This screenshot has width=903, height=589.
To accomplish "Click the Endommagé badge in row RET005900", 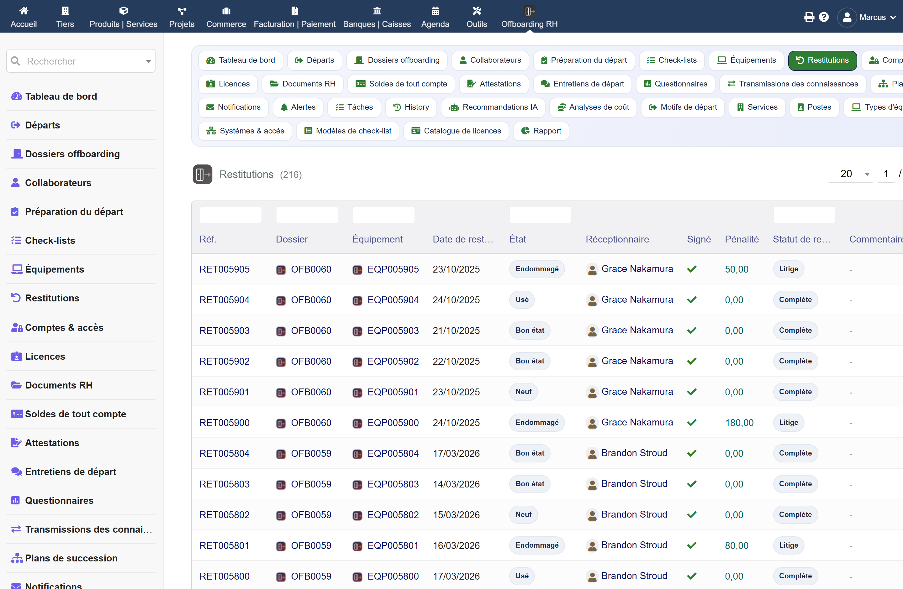I will tap(537, 422).
